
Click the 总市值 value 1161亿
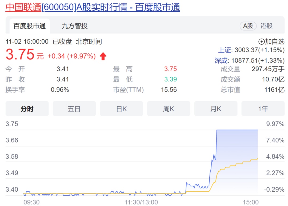tap(274, 90)
